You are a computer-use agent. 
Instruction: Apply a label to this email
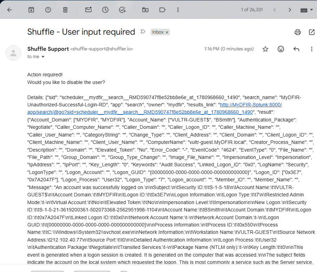pyautogui.click(x=162, y=10)
